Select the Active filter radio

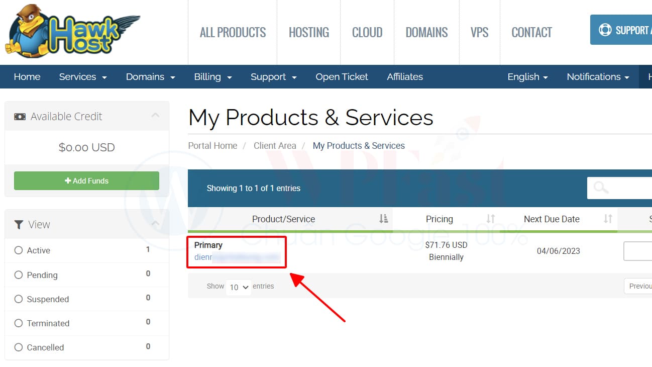coord(19,250)
